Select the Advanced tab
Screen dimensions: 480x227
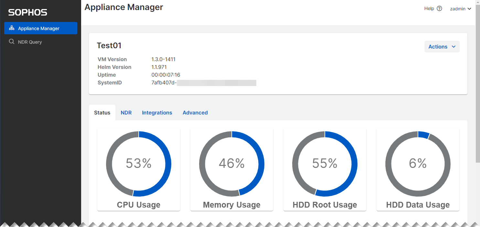[x=195, y=113]
